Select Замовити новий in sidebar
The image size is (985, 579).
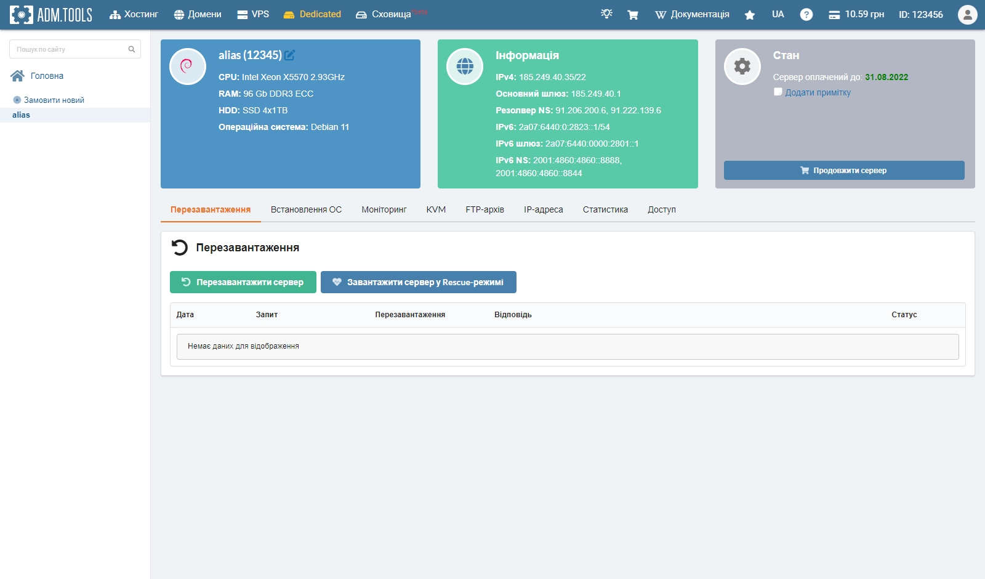(x=54, y=100)
